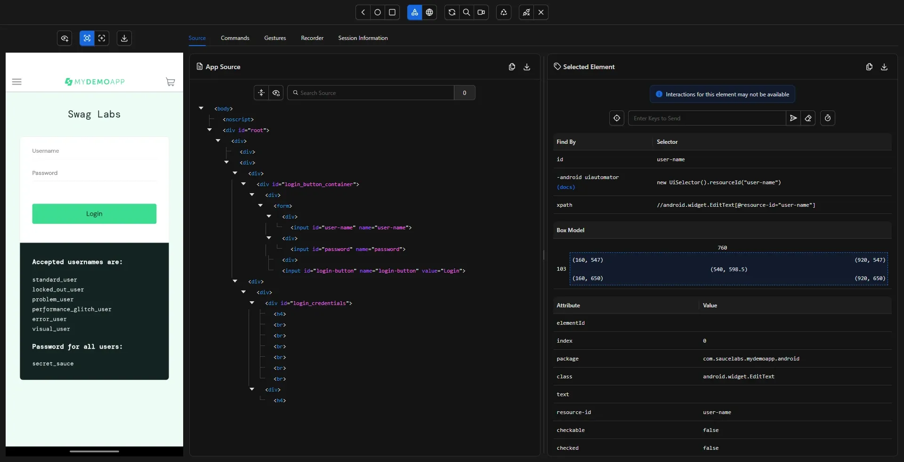The height and width of the screenshot is (462, 904).
Task: Send keys with paper-plane icon
Action: coord(793,118)
